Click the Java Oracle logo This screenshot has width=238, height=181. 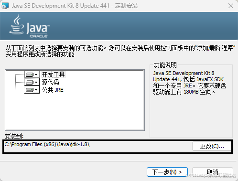[x=30, y=26]
